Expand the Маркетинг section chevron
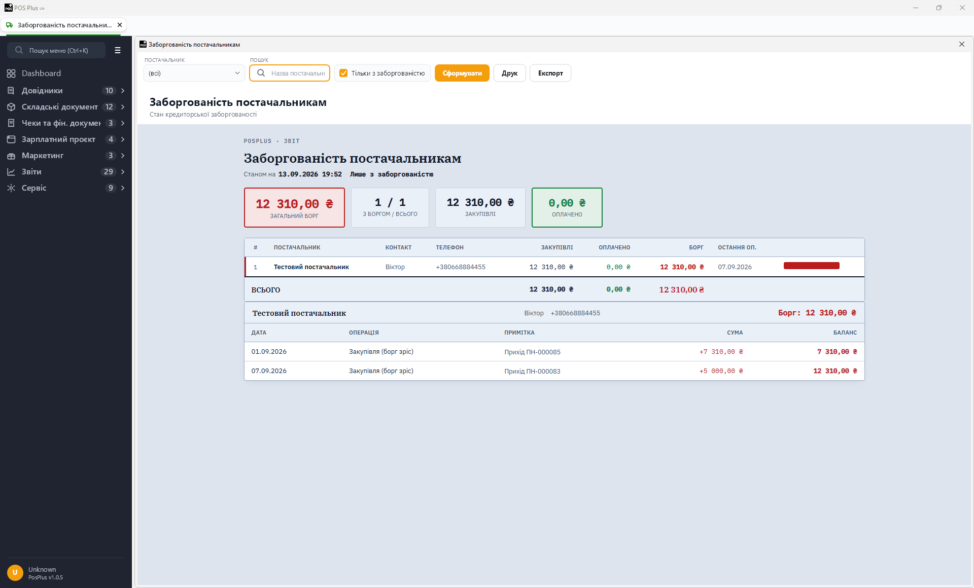 pos(123,156)
